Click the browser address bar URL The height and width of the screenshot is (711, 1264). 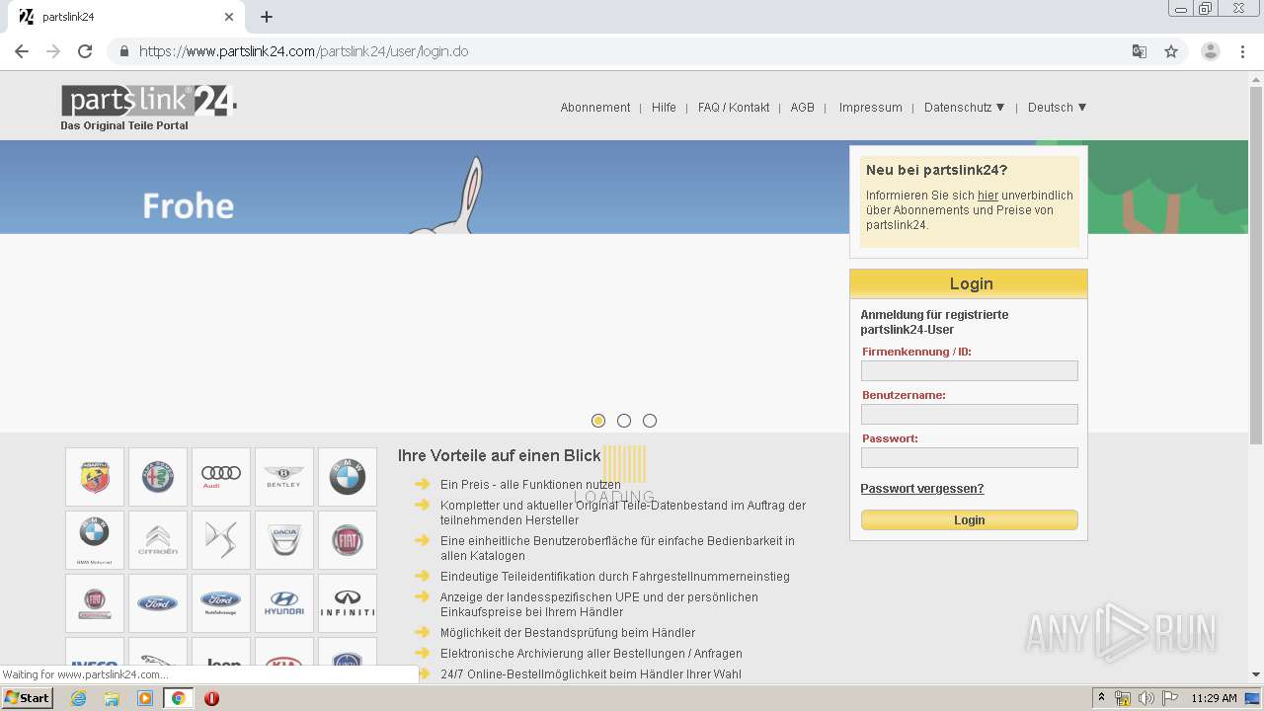(x=303, y=51)
